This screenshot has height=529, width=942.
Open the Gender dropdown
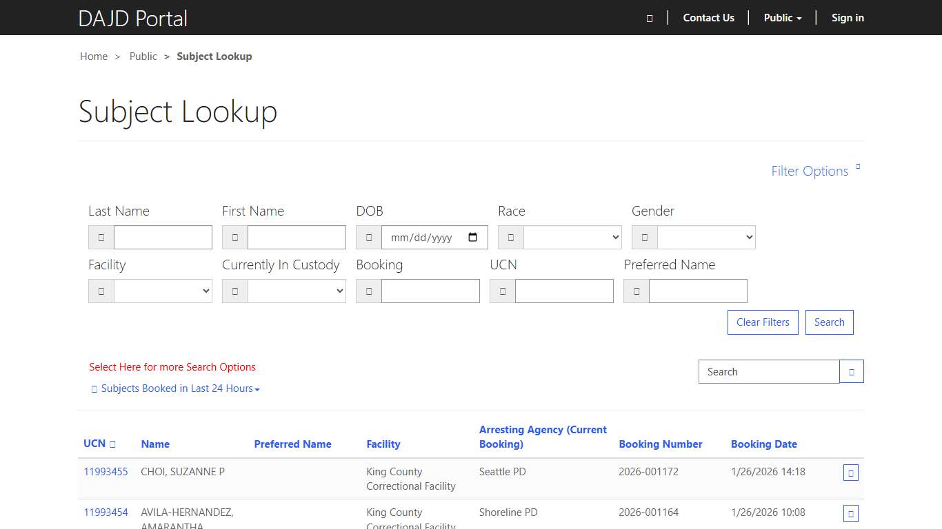point(705,237)
